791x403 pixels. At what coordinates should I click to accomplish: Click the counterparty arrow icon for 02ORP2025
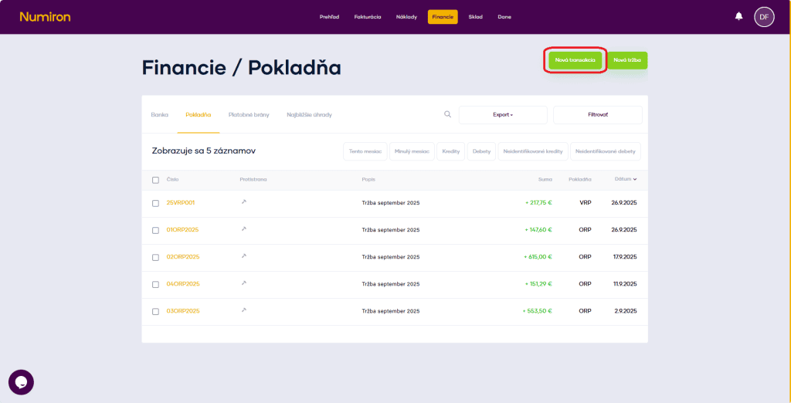243,256
